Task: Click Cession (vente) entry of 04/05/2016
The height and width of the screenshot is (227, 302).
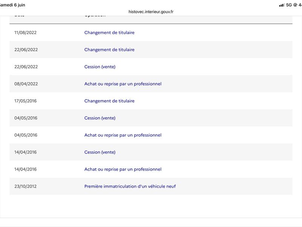Action: [100, 118]
